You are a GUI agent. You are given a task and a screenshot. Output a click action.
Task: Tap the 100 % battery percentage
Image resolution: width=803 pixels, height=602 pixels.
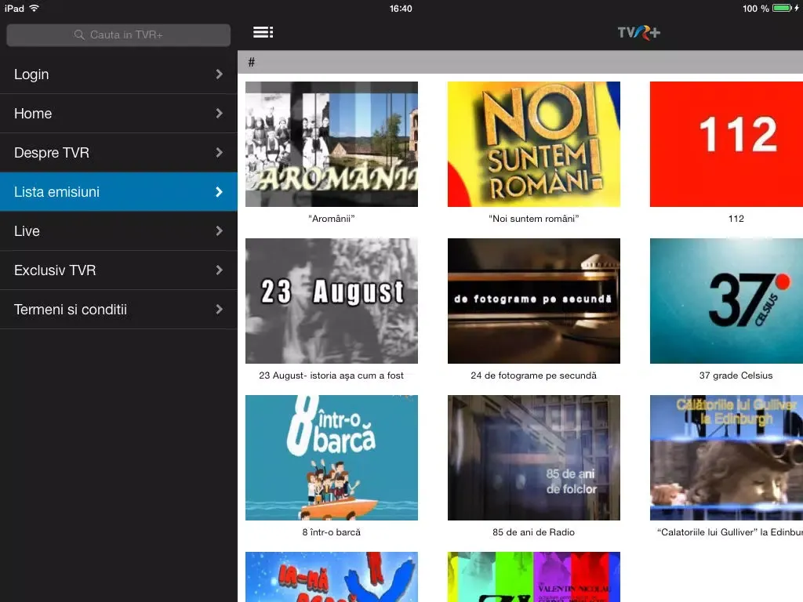[755, 8]
